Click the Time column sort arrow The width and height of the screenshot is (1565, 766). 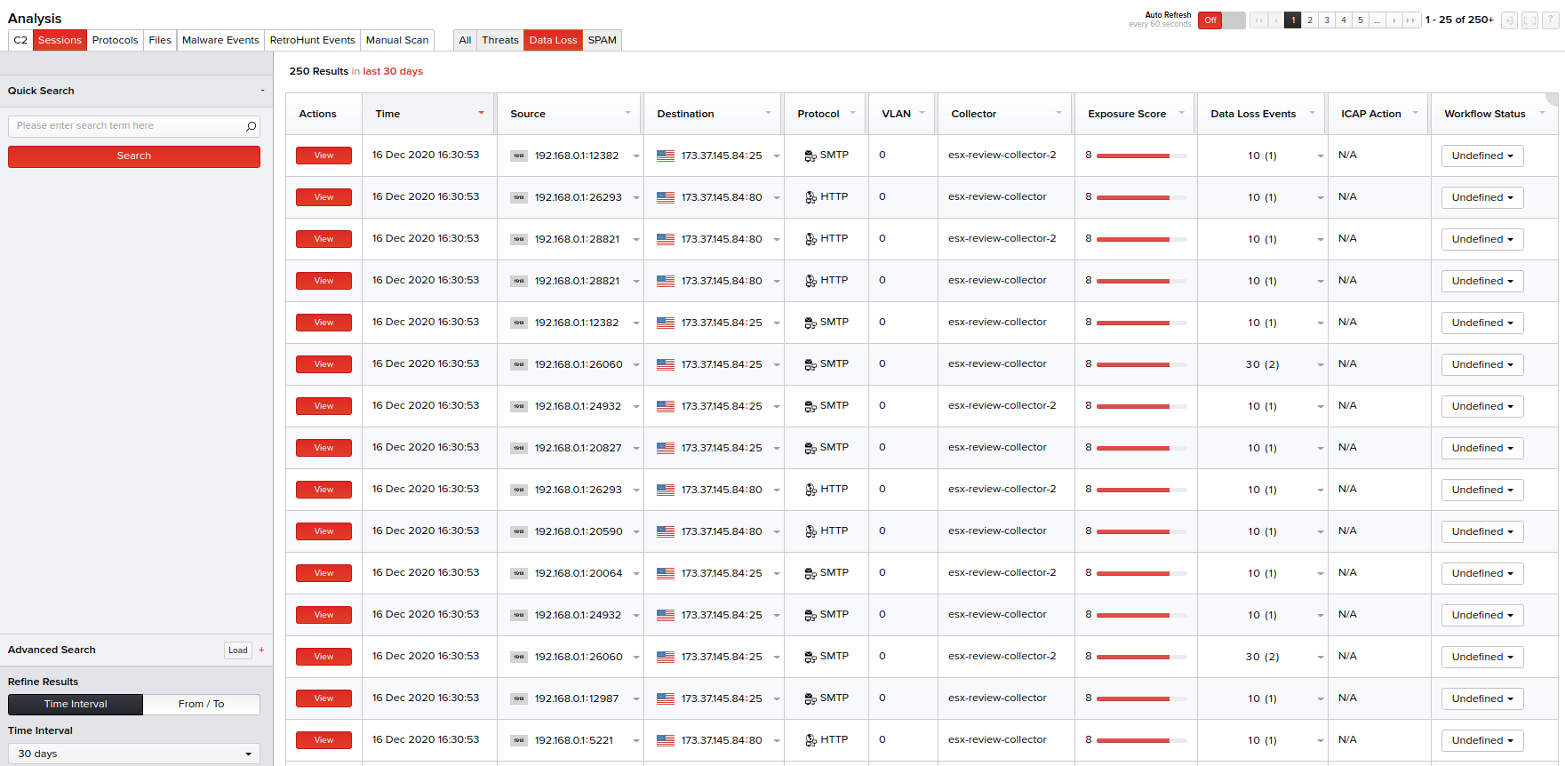481,113
